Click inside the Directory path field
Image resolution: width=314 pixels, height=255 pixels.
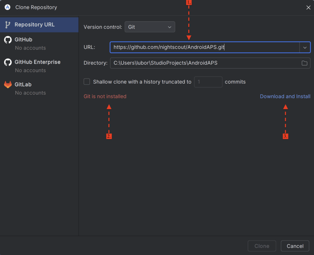202,63
